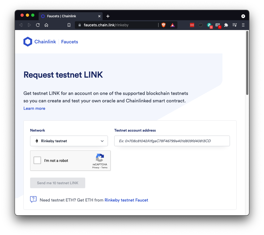Bookmark this page using the bookmark icon
This screenshot has height=235, width=264.
pos(69,25)
